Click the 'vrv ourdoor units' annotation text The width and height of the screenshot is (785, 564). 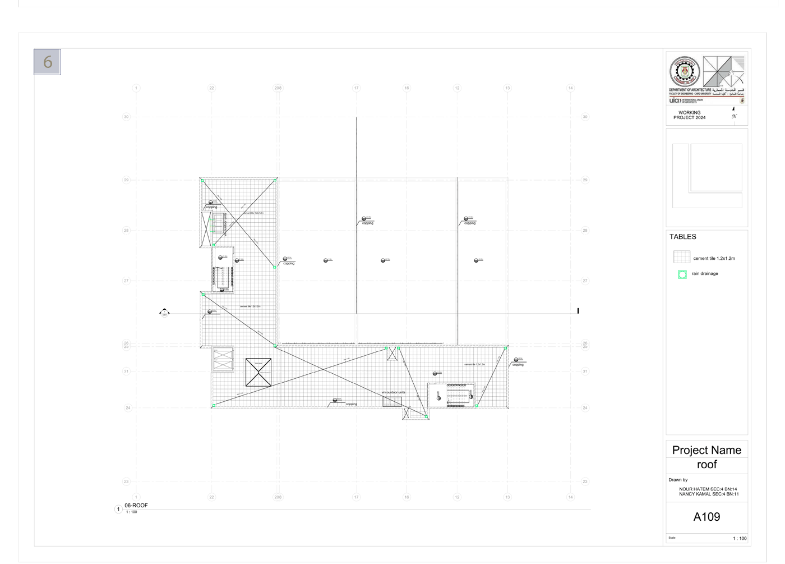click(x=393, y=392)
